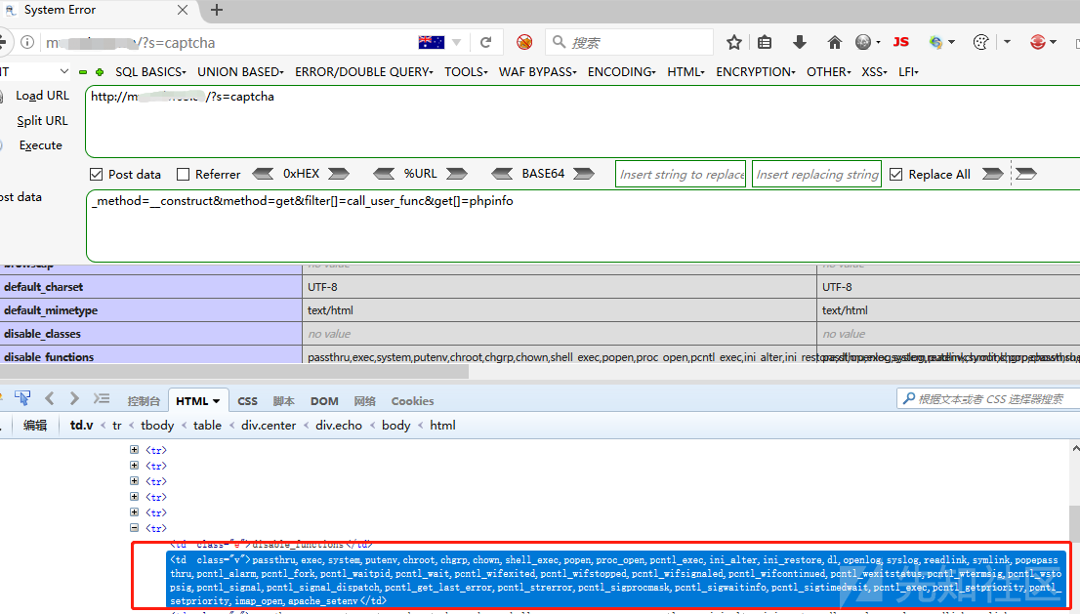Open the OTHER menu in HackBar
This screenshot has width=1080, height=614.
tap(829, 71)
